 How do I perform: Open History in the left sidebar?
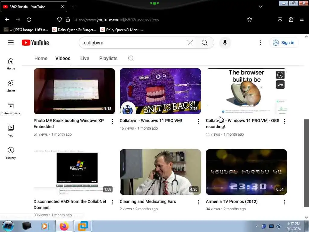(x=11, y=153)
